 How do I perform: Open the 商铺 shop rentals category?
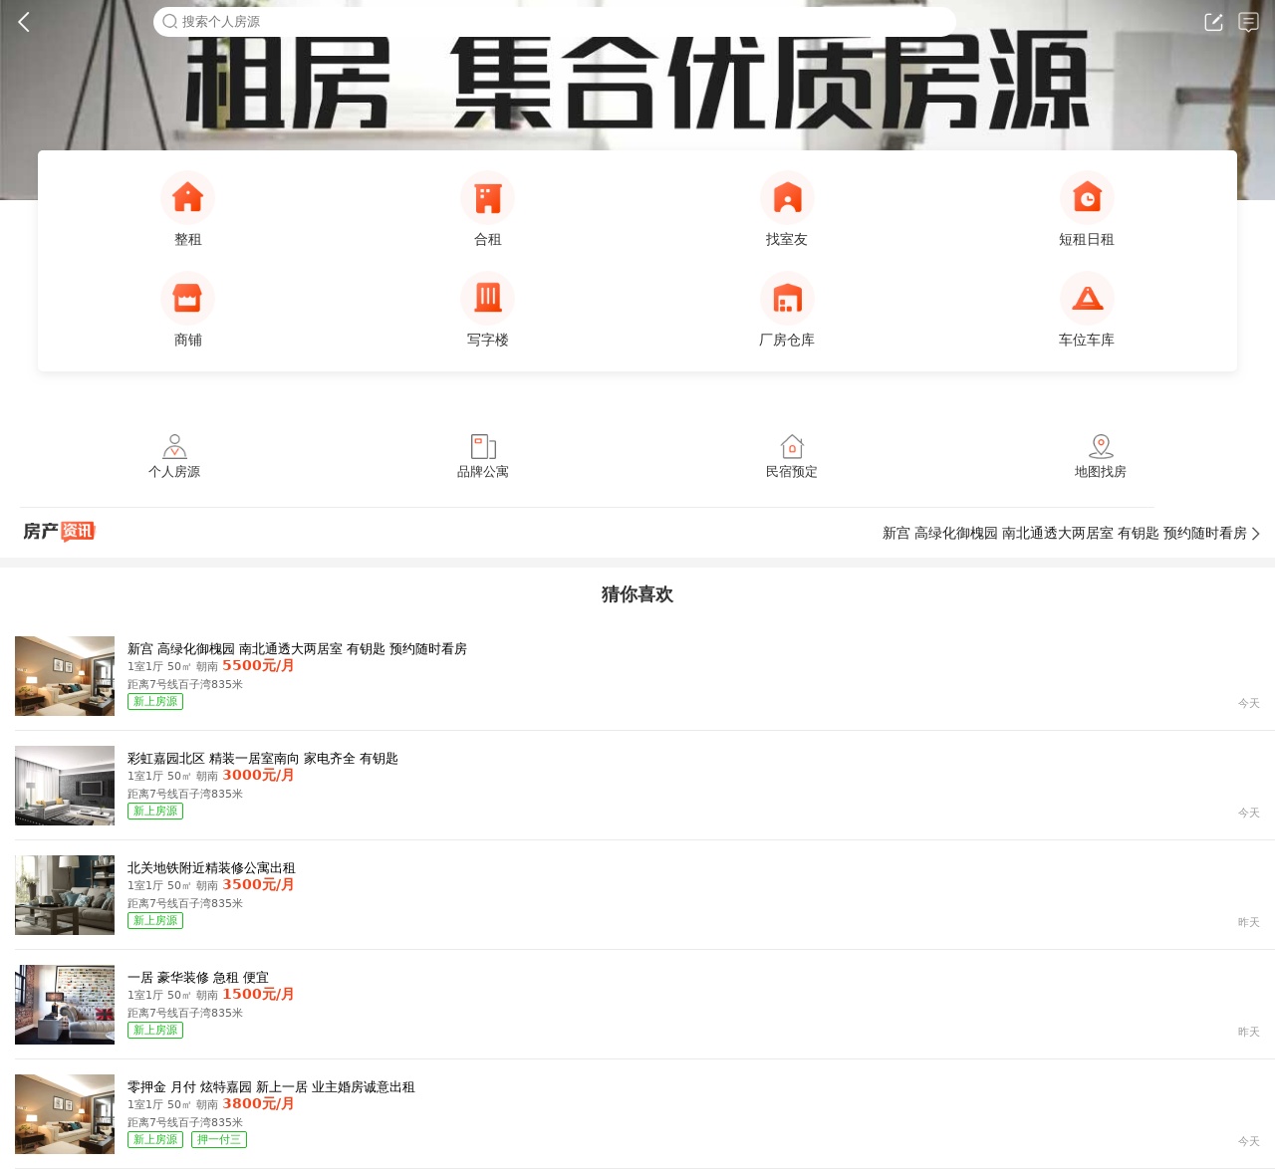point(187,299)
